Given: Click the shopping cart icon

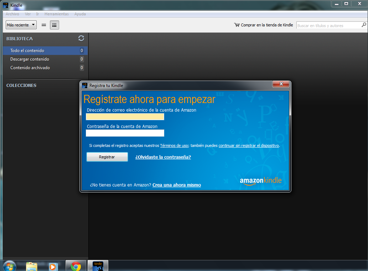Looking at the screenshot, I should (237, 25).
